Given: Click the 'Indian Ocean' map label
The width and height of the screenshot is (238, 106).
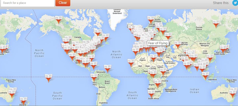Looking at the screenshot, I should click(194, 91).
